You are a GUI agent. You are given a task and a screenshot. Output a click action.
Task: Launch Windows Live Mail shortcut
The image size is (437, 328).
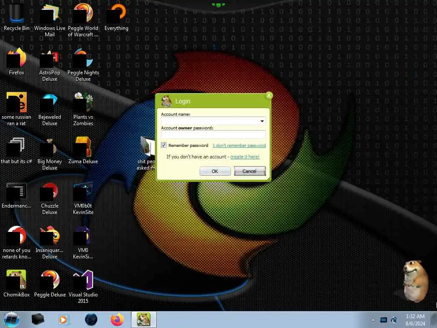click(50, 20)
